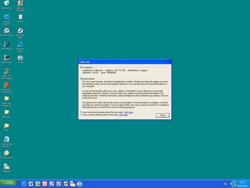Screen dimensions: 250x188
Task: Select the MyEmail desktop icon
Action: (7, 168)
